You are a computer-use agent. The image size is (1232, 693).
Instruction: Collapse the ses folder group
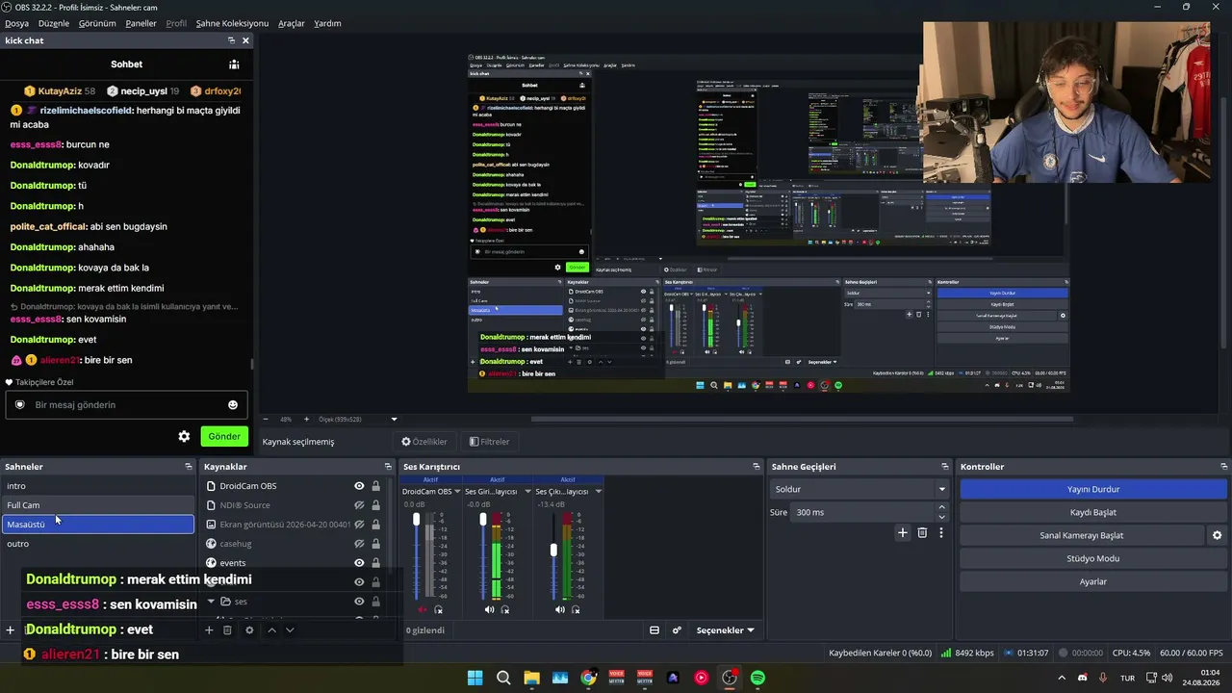click(211, 602)
